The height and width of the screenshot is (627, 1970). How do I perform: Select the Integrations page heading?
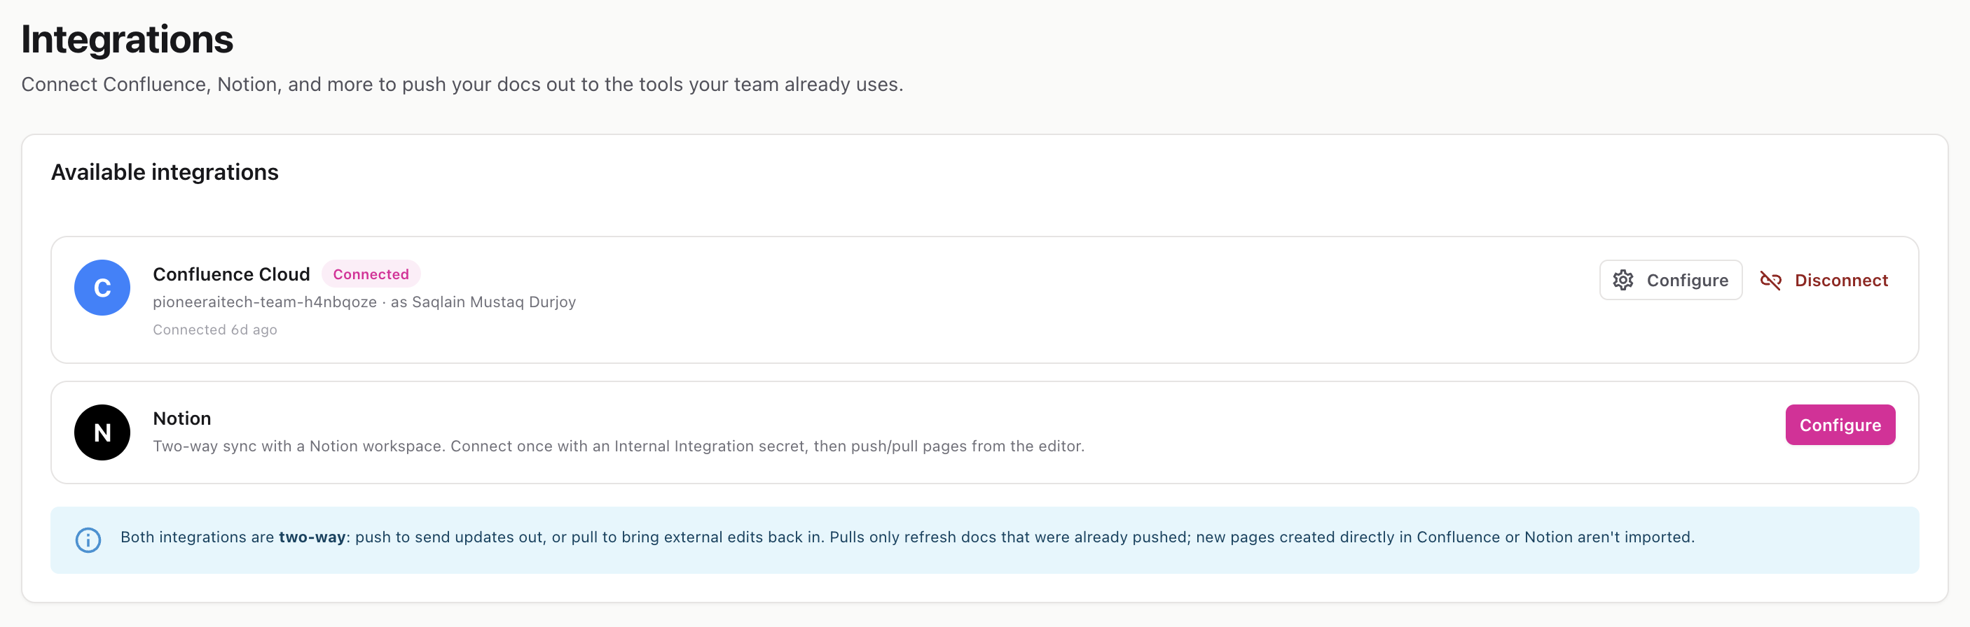(x=127, y=39)
